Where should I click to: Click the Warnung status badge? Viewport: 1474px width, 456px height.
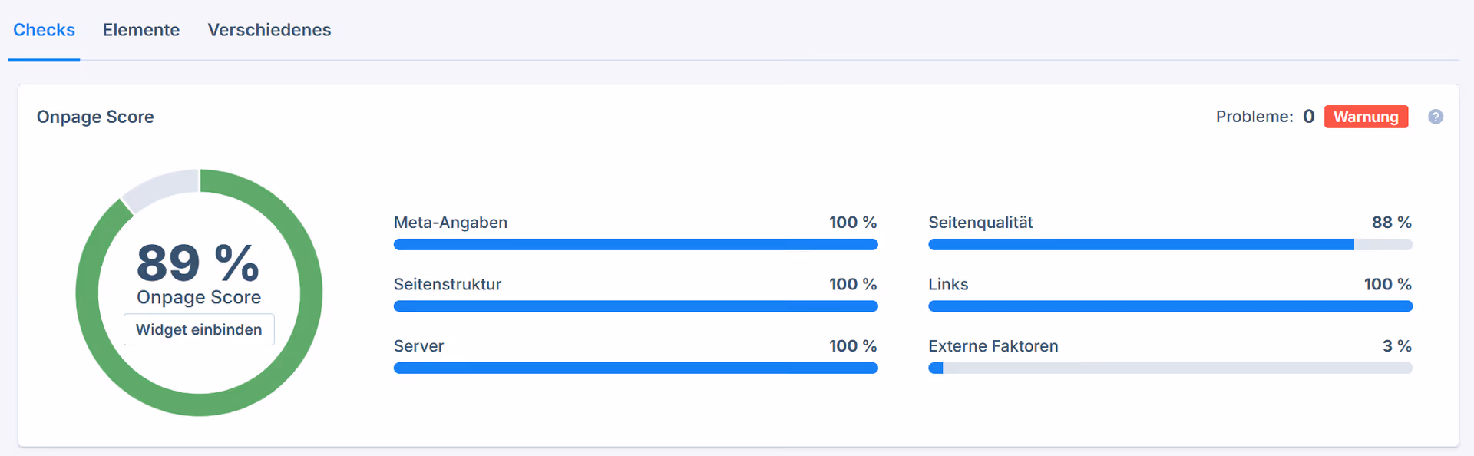pyautogui.click(x=1366, y=116)
